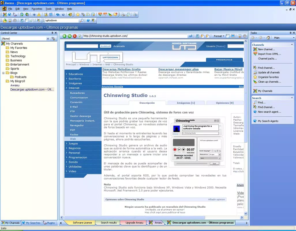Screen dimensions: 296x231
Task: Click the clipboard checkmark toolbar icon
Action: pos(22,14)
